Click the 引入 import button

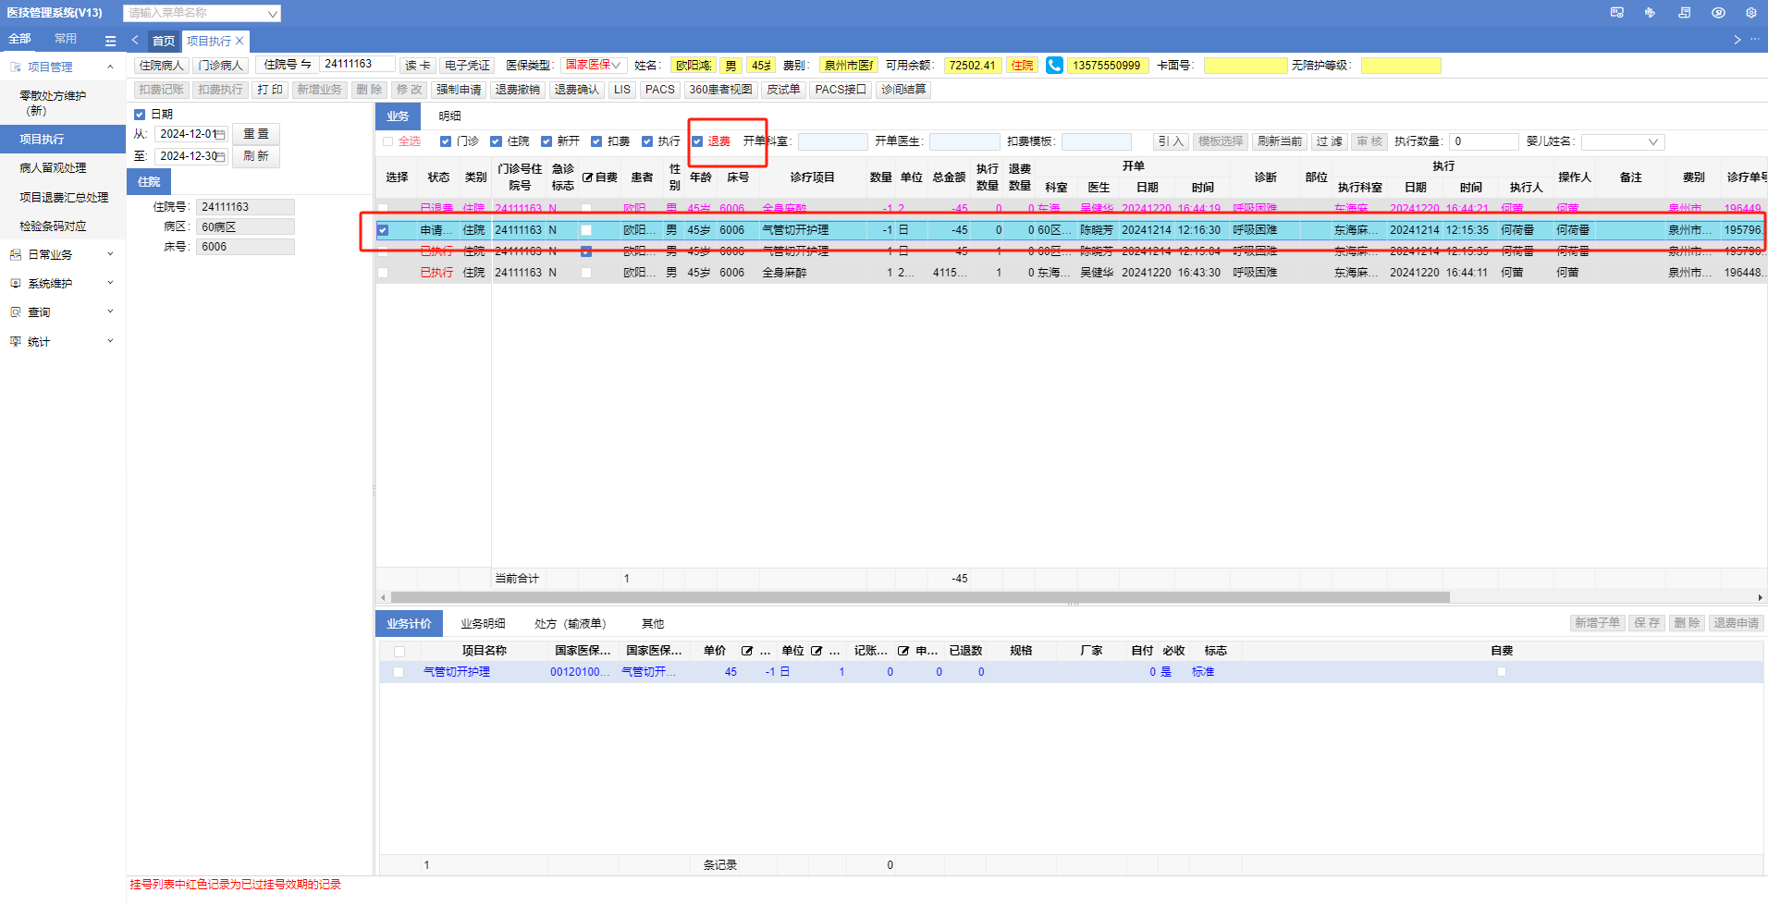pos(1171,141)
